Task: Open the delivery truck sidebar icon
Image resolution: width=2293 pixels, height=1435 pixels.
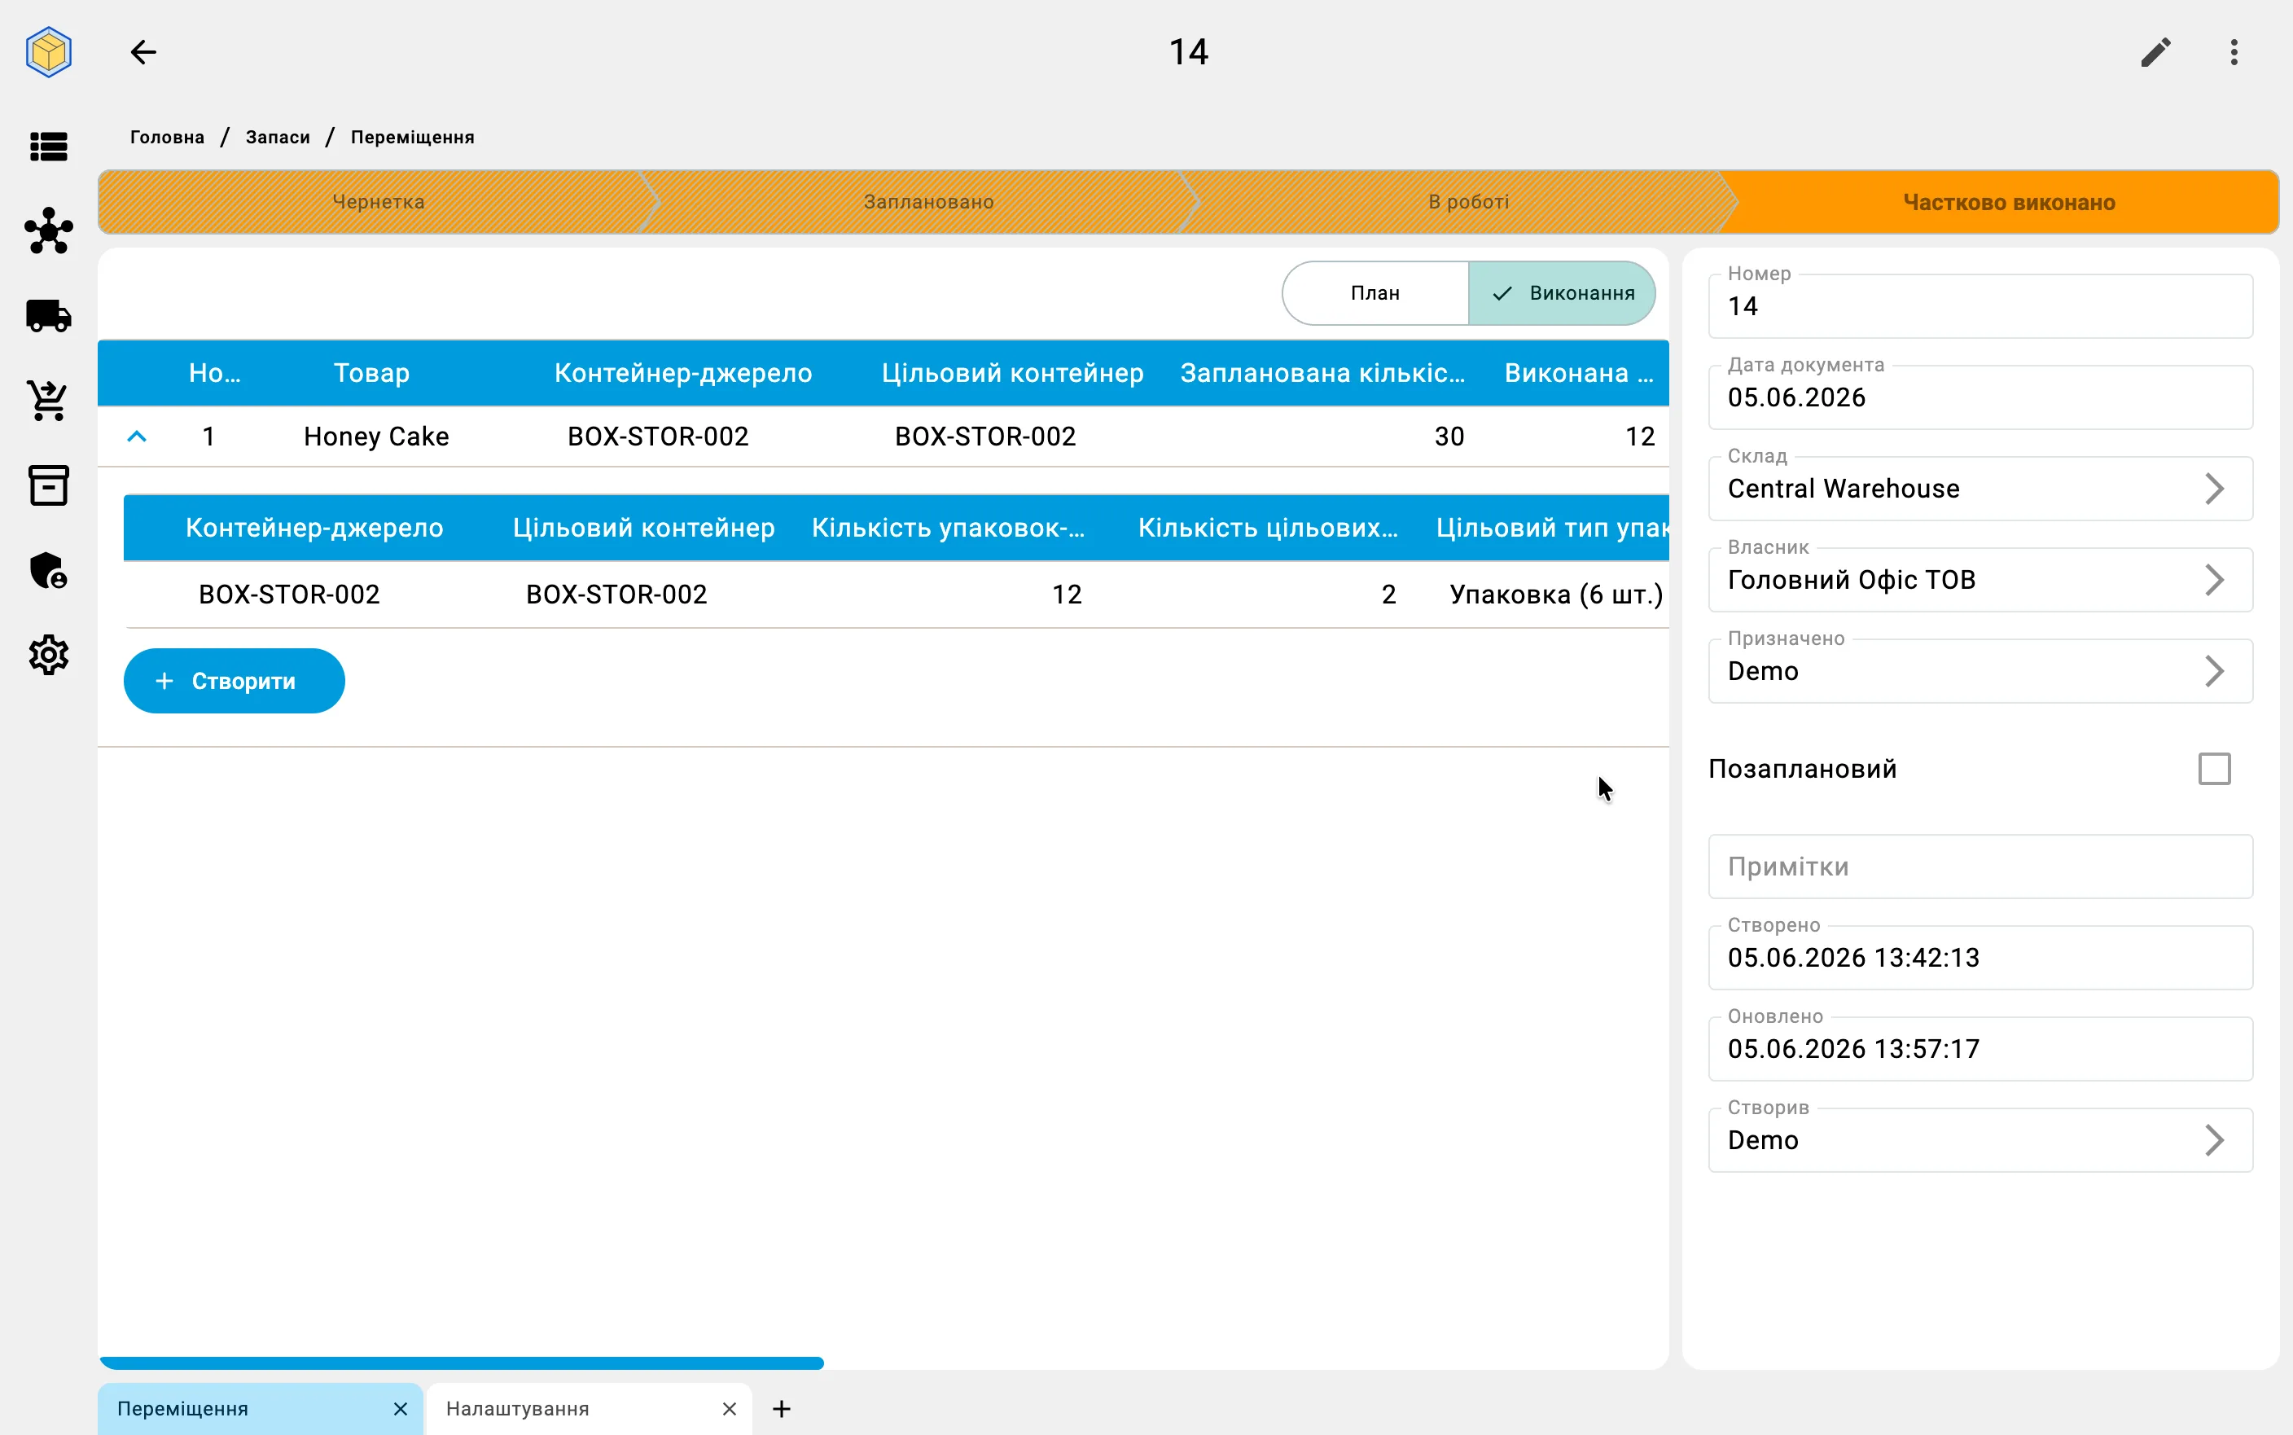Action: click(48, 316)
